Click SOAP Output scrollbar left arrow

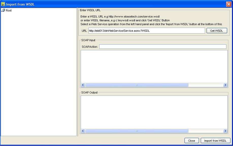coord(83,131)
